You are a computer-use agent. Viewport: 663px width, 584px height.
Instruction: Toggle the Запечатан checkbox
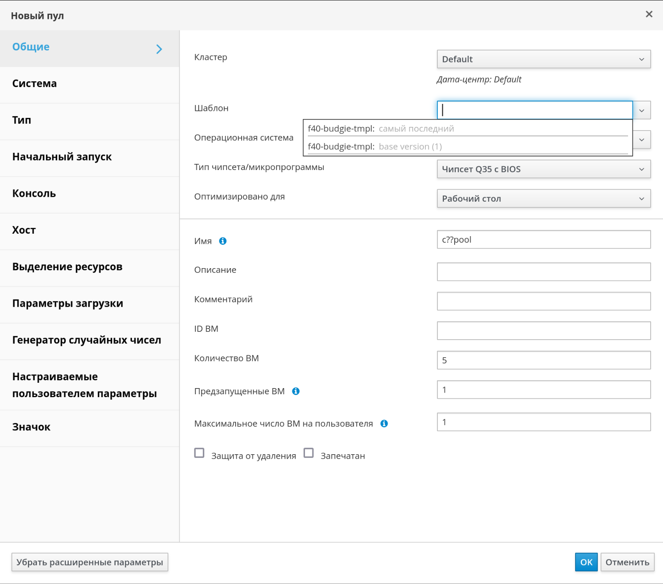pos(309,453)
